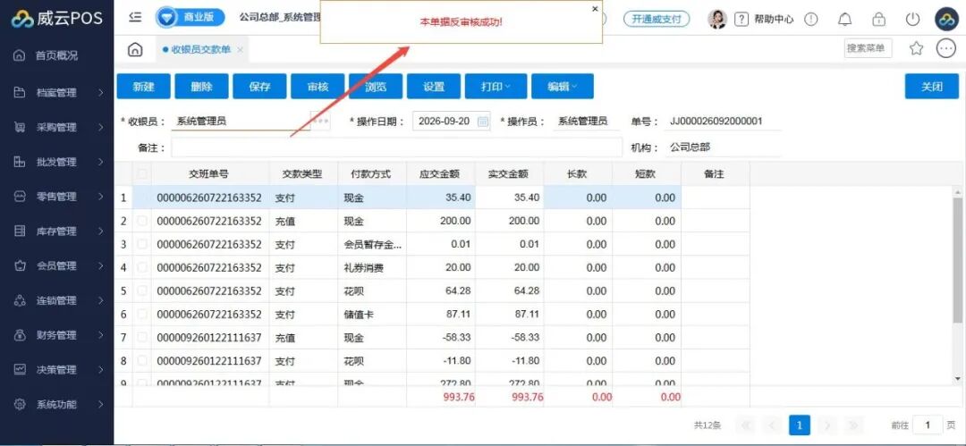Open the operation date calendar icon
966x446 pixels.
[x=484, y=122]
